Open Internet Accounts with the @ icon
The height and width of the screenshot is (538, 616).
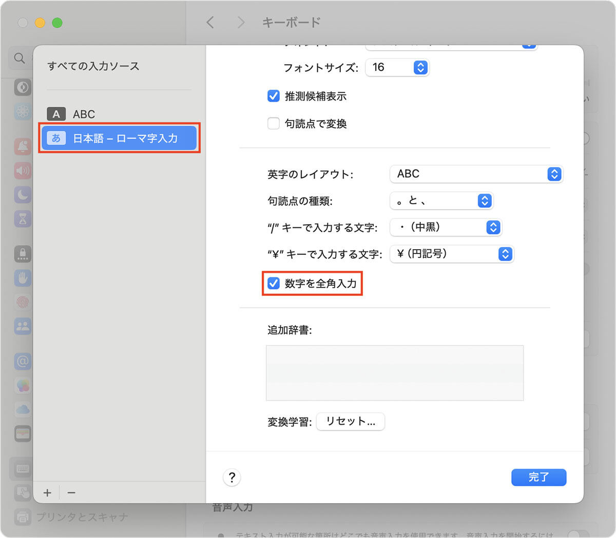[x=23, y=361]
